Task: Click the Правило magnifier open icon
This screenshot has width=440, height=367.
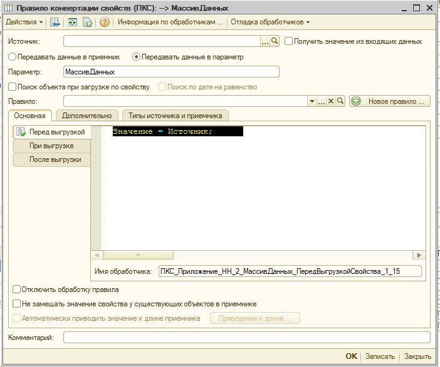Action: click(x=340, y=101)
